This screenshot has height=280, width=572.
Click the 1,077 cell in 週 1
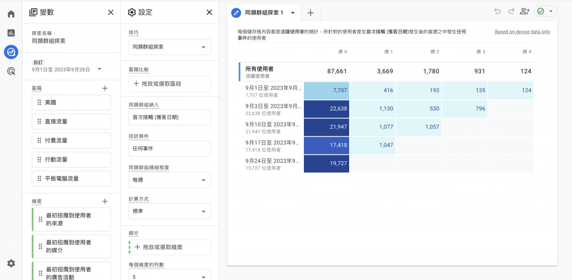click(373, 127)
